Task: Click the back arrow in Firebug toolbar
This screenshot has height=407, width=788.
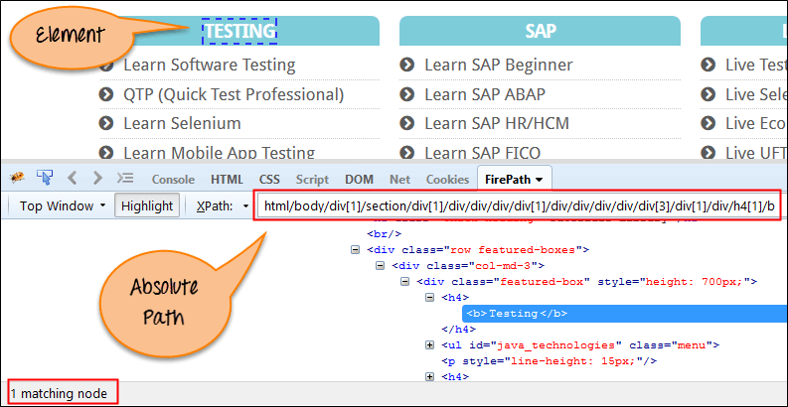Action: [73, 179]
